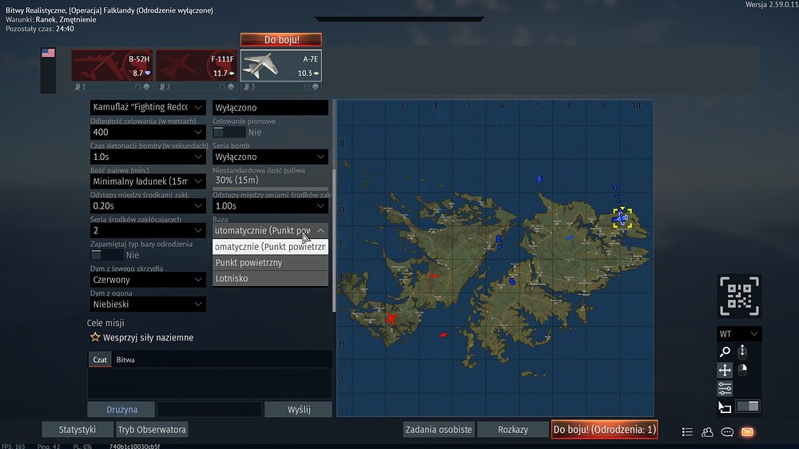This screenshot has height=449, width=799.
Task: Open the QR code scanner icon
Action: tap(739, 296)
